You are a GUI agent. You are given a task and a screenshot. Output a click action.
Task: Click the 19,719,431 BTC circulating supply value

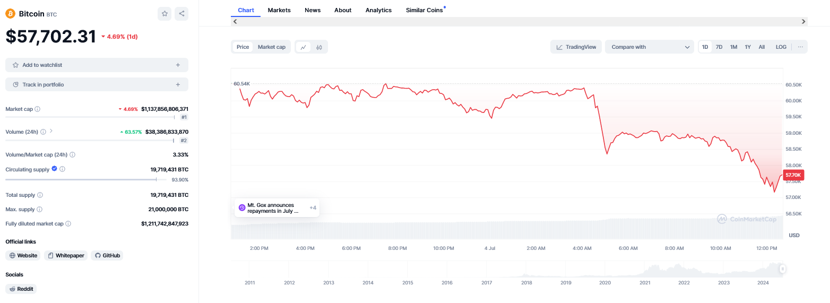pos(169,170)
